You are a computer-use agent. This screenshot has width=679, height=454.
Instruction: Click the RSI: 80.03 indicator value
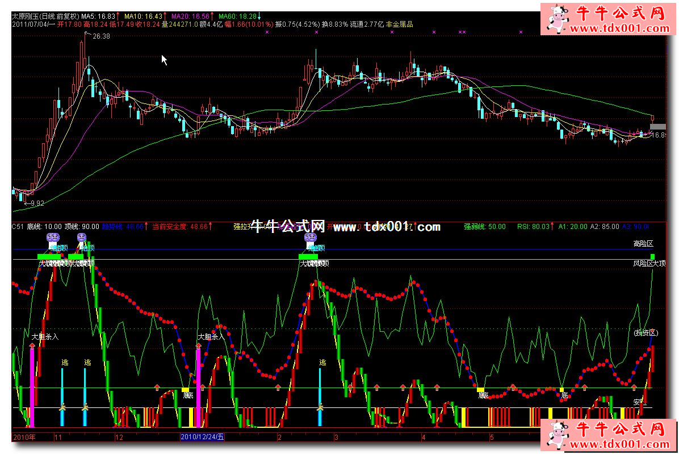tap(533, 227)
